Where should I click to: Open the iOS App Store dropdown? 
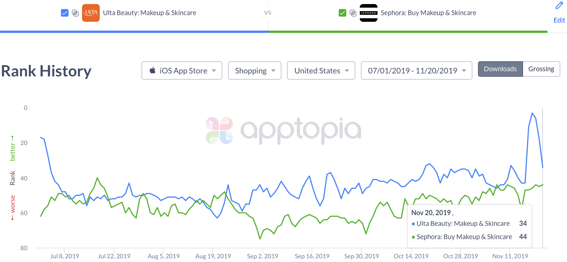tap(182, 70)
